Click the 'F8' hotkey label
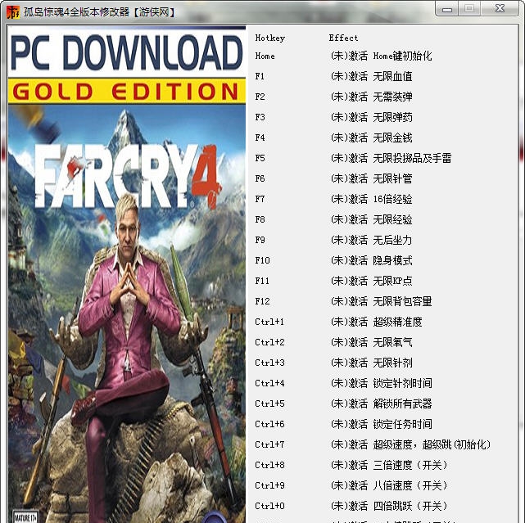525x523 pixels. (x=260, y=219)
